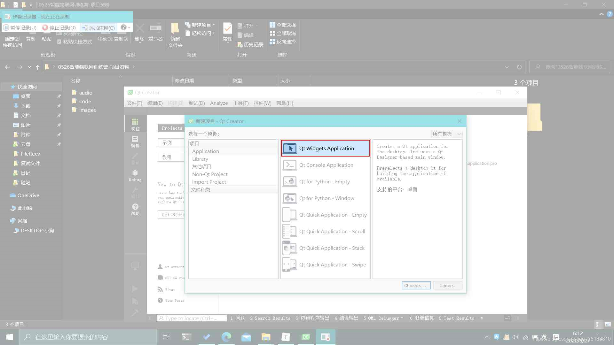Select Non-Qt Project category

pos(210,174)
